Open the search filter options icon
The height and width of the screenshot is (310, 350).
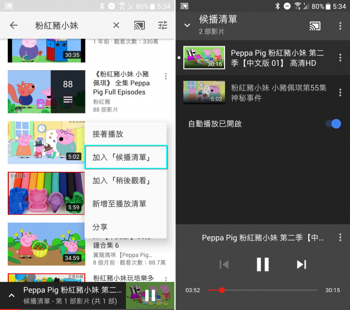point(163,25)
